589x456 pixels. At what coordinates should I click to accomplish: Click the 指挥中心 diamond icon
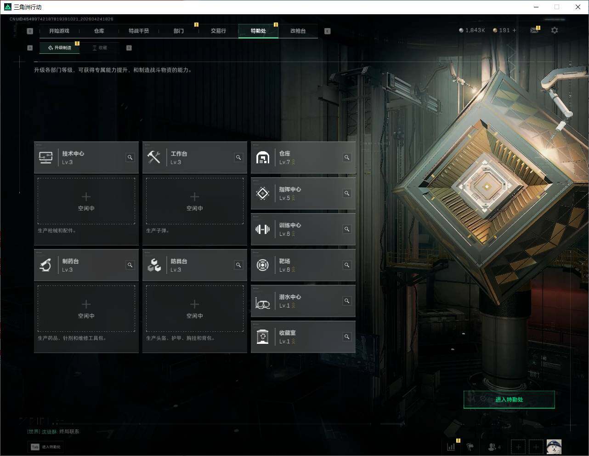click(x=262, y=194)
